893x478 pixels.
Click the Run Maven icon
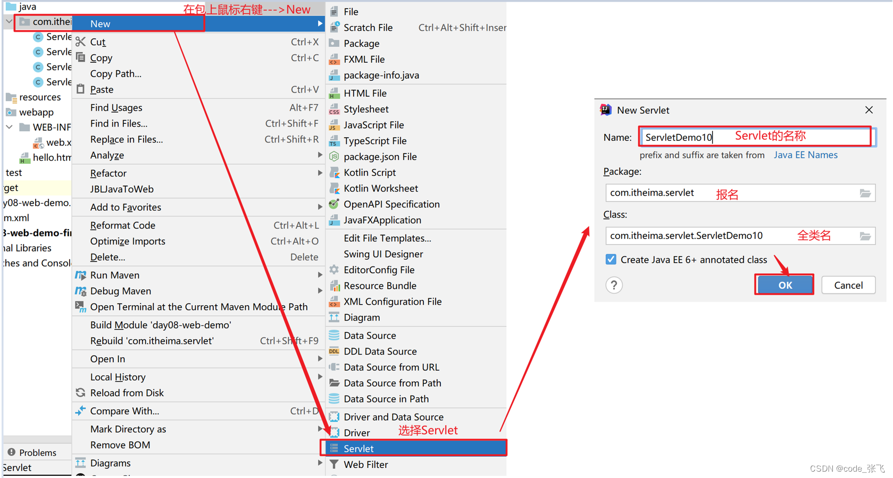(80, 275)
